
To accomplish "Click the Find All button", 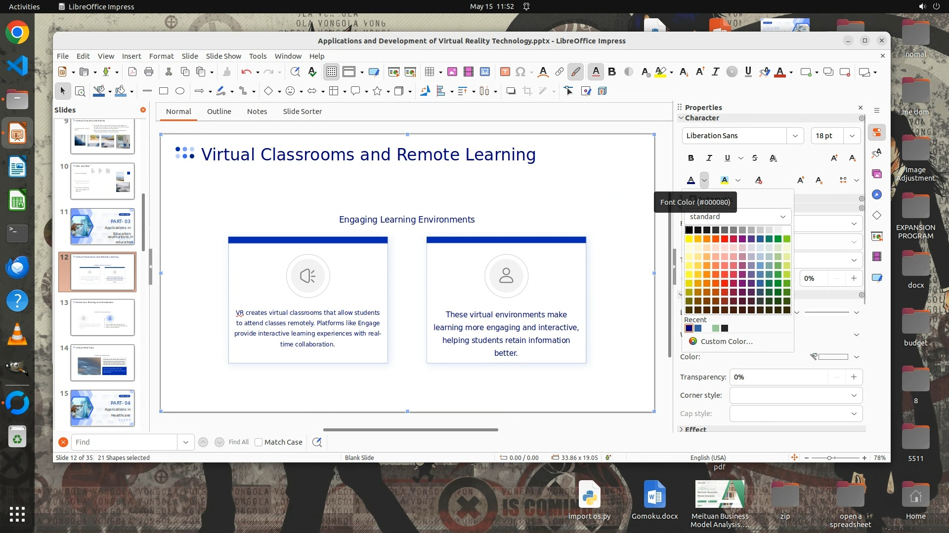I will (238, 442).
